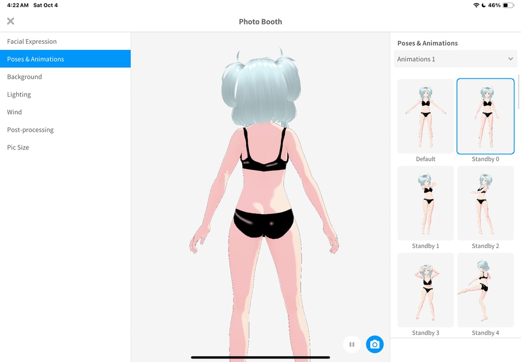Apply the Default pose

click(426, 116)
